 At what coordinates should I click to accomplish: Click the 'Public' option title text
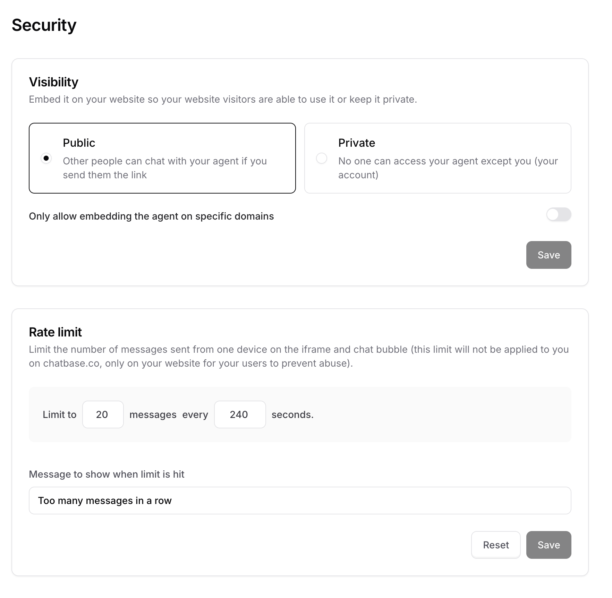pos(79,143)
